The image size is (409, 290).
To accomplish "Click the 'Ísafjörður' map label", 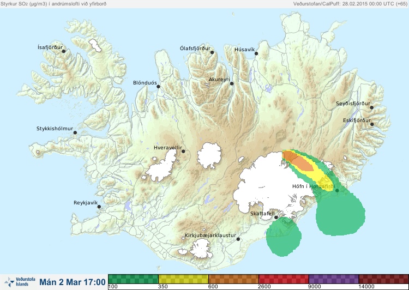I will click(x=50, y=47).
